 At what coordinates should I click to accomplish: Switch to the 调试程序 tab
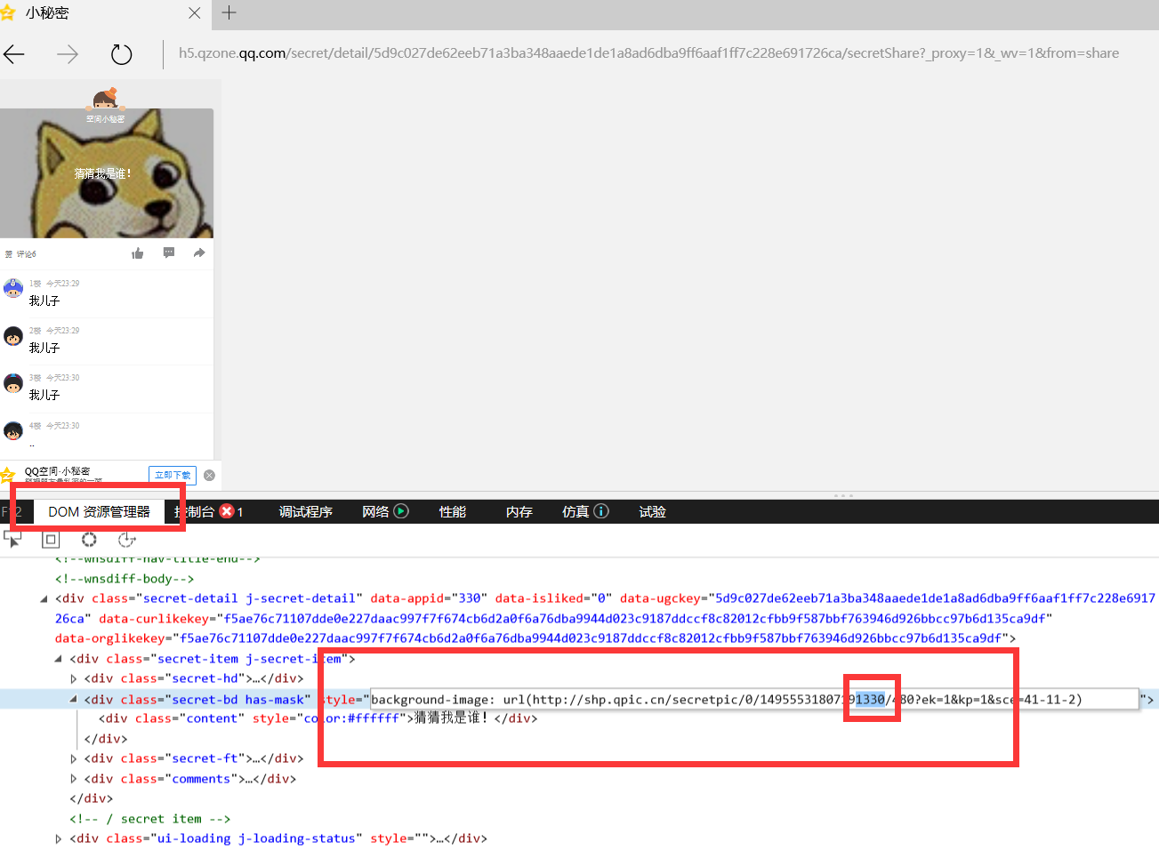coord(305,511)
